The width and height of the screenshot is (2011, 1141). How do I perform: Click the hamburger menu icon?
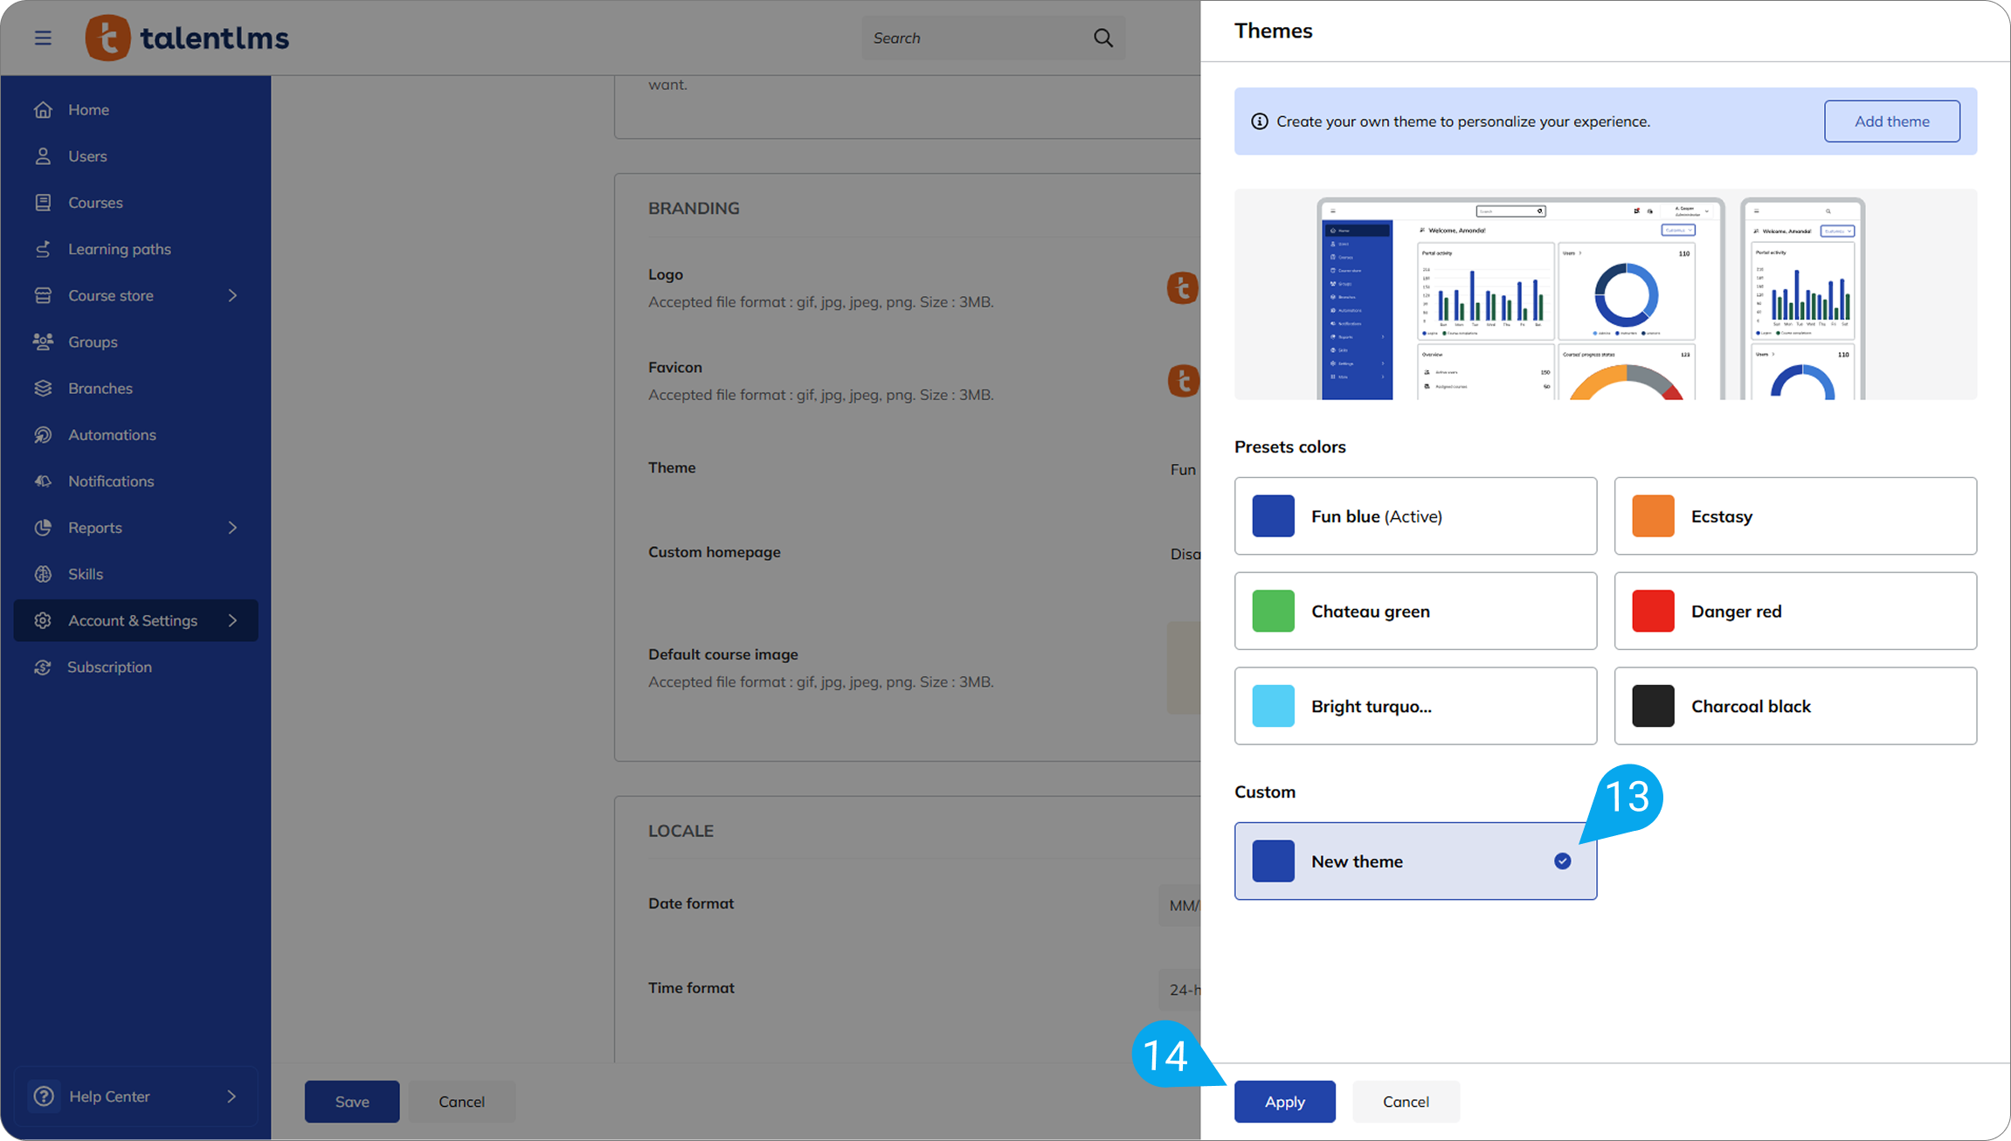click(x=43, y=38)
